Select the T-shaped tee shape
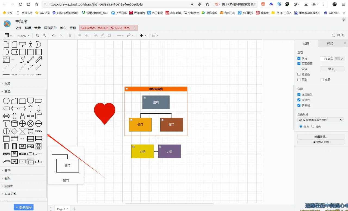The width and height of the screenshot is (348, 211). pyautogui.click(x=6, y=124)
